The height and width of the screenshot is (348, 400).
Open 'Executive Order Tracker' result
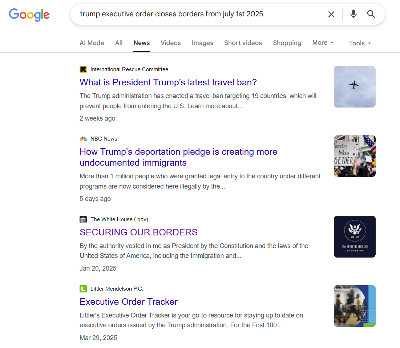click(x=129, y=302)
